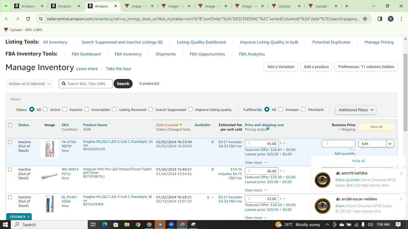Close the FEEDBACK tab
This screenshot has height=229, width=408.
(x=28, y=217)
